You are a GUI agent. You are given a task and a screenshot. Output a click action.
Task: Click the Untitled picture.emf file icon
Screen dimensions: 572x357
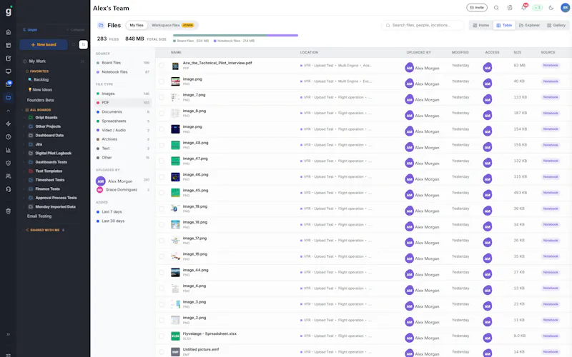175,352
